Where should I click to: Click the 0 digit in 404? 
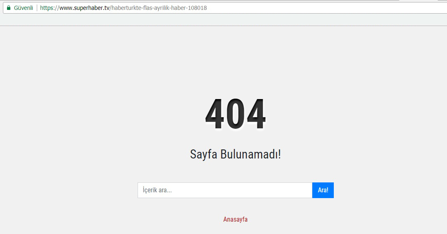pyautogui.click(x=235, y=115)
